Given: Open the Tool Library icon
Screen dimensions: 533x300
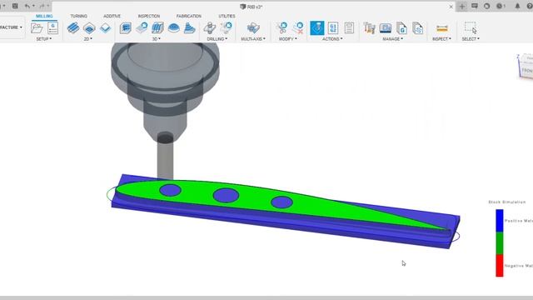Looking at the screenshot, I should click(x=369, y=27).
